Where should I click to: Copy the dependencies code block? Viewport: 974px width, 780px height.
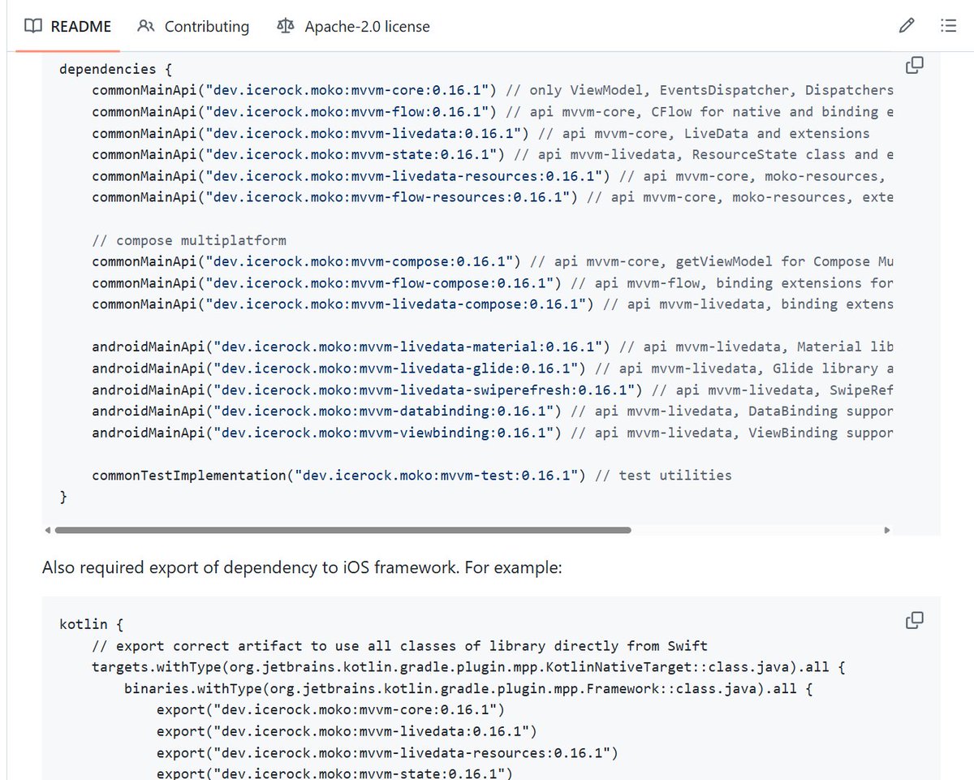click(915, 66)
